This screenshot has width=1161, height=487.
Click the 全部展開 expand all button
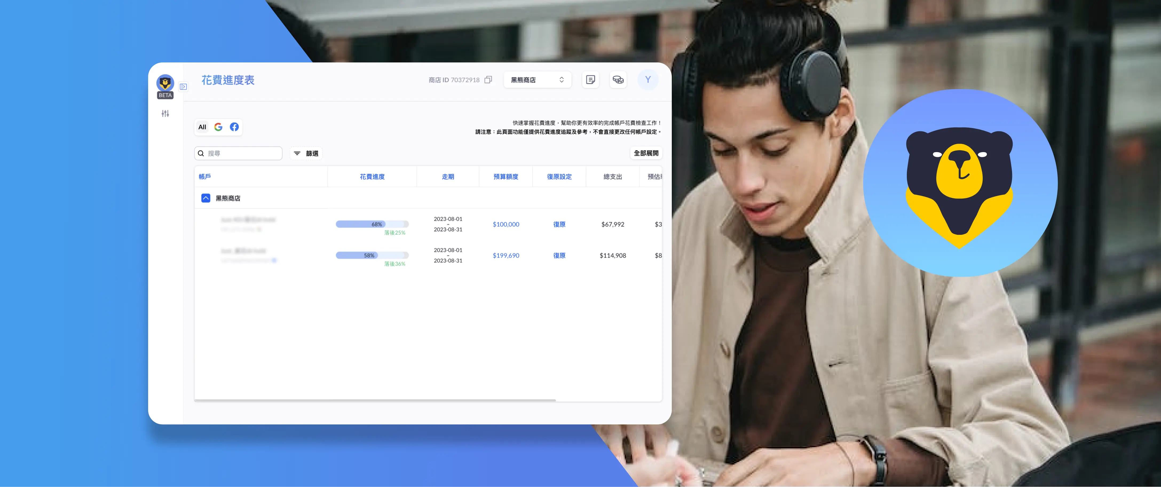tap(646, 153)
